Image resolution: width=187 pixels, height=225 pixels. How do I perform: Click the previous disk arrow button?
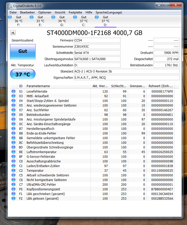[13, 33]
